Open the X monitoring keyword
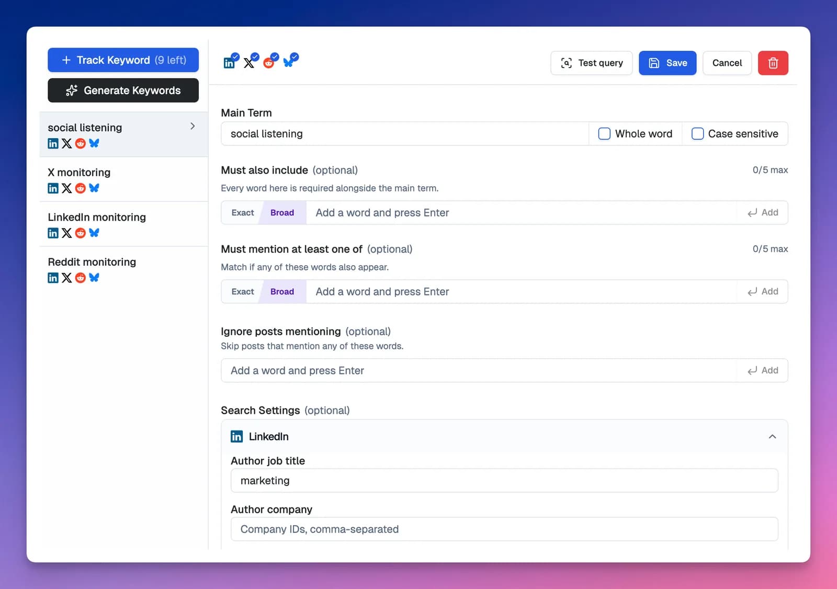The height and width of the screenshot is (589, 837). (123, 179)
